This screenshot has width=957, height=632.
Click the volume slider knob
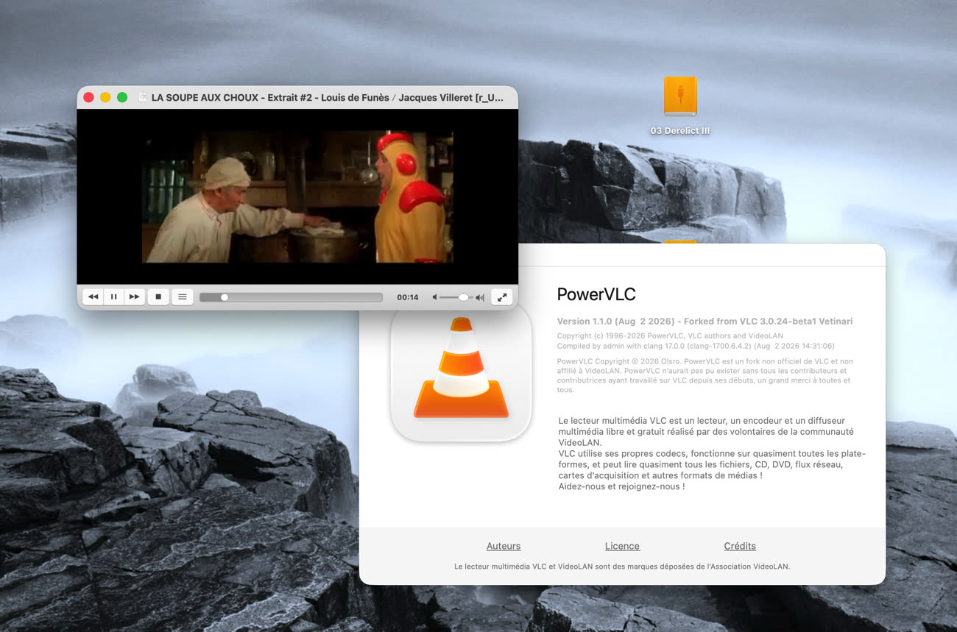pyautogui.click(x=463, y=297)
